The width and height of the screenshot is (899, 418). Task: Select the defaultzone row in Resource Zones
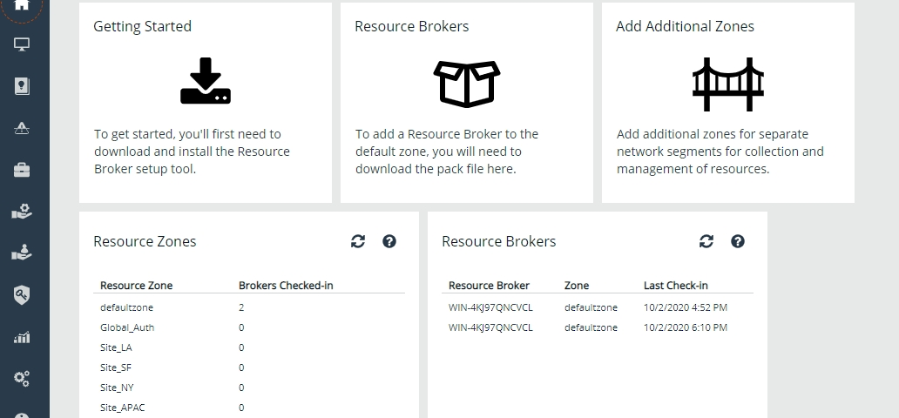(127, 307)
